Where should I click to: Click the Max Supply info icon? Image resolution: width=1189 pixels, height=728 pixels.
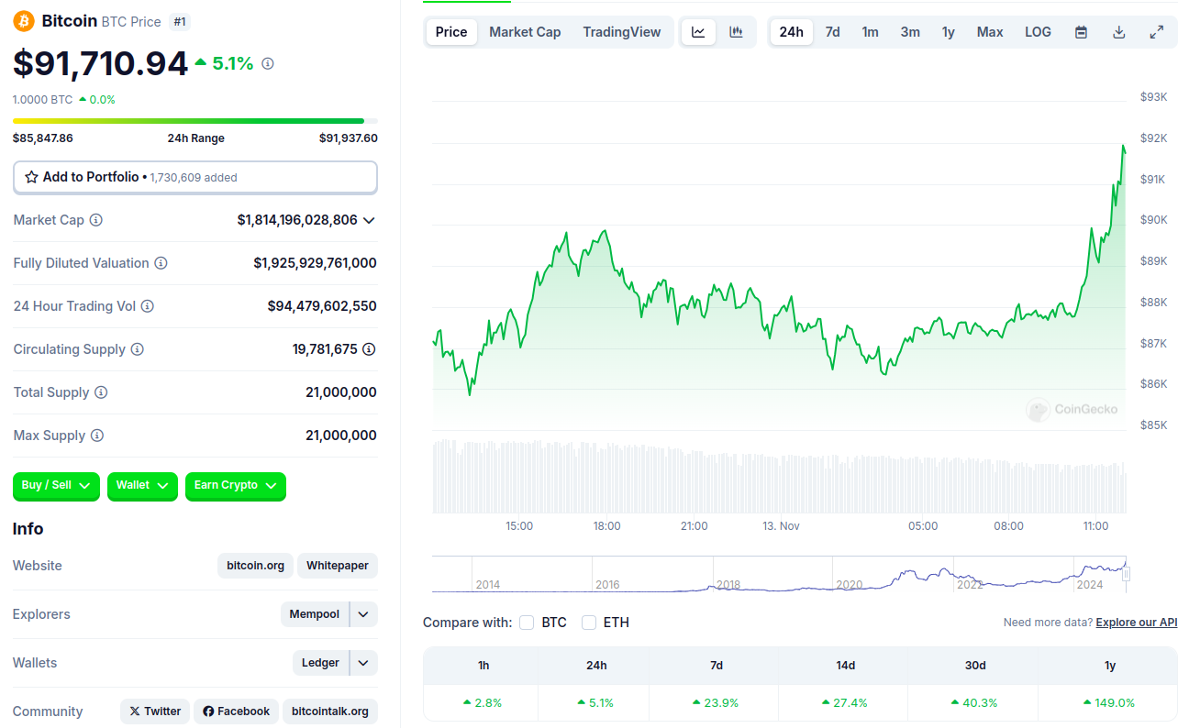97,436
